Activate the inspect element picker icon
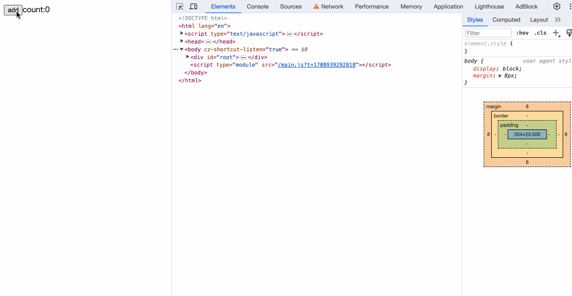Viewport: 572px width, 296px height. [x=180, y=6]
